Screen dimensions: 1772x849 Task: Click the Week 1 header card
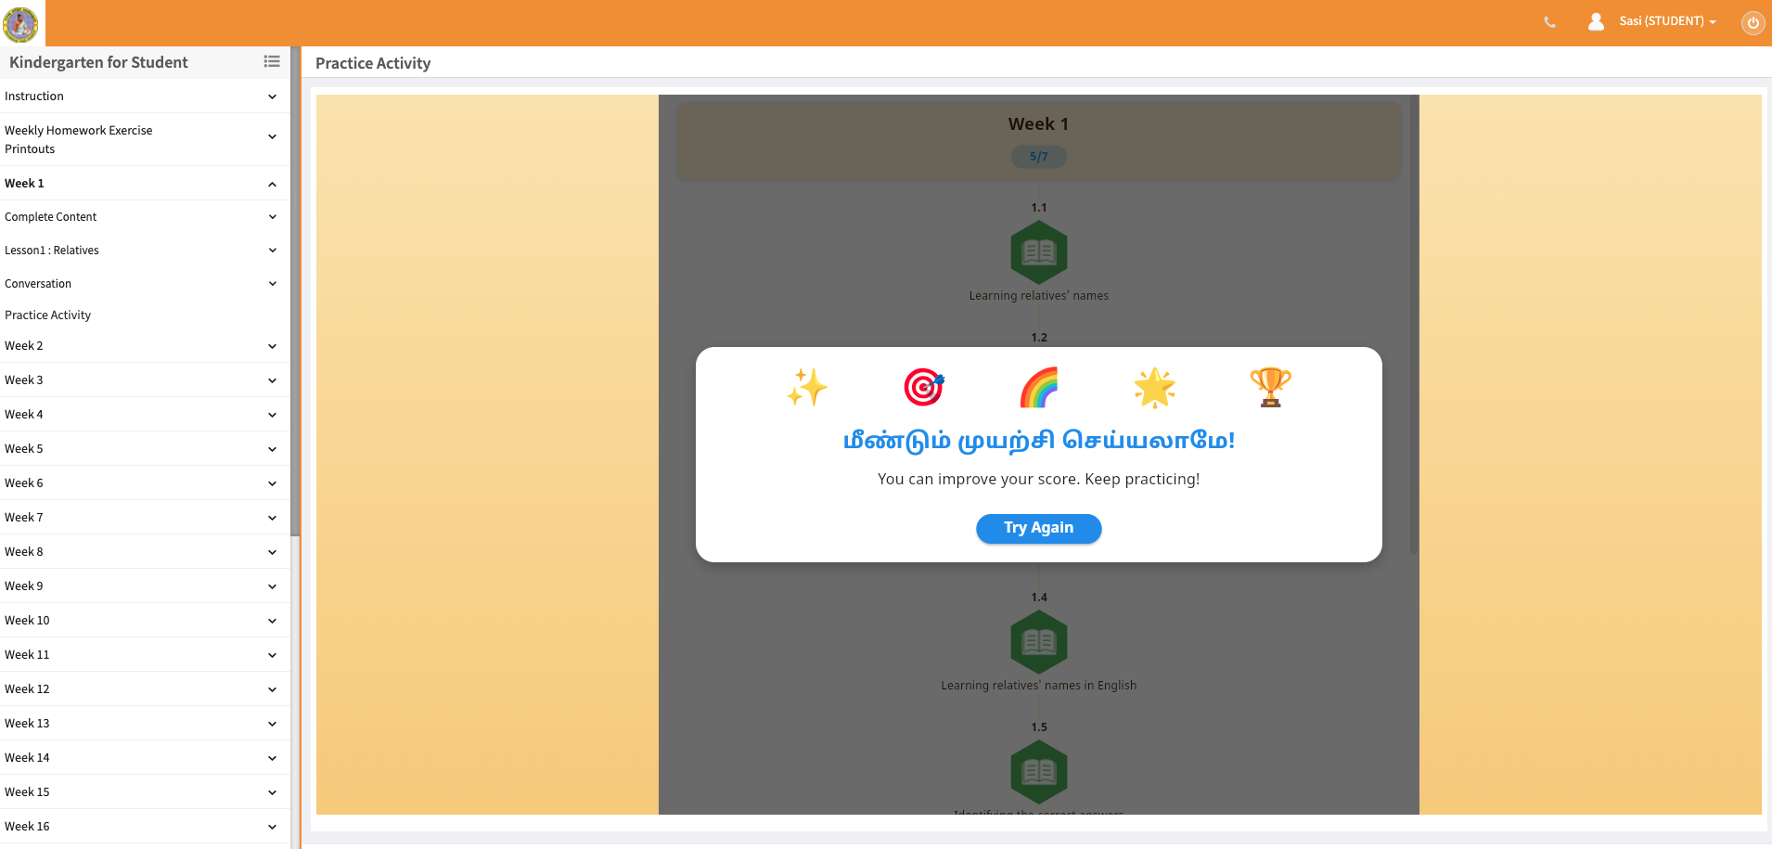(1039, 141)
